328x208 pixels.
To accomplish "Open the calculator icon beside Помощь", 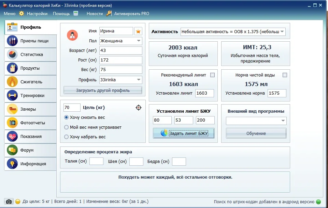I will click(x=76, y=13).
